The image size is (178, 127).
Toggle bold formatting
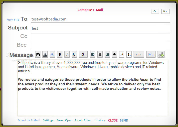[60, 54]
